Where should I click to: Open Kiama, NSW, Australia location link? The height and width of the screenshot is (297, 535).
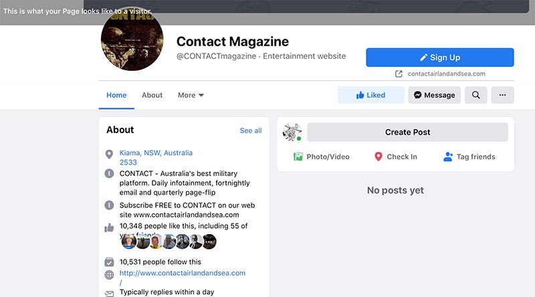[x=156, y=157]
